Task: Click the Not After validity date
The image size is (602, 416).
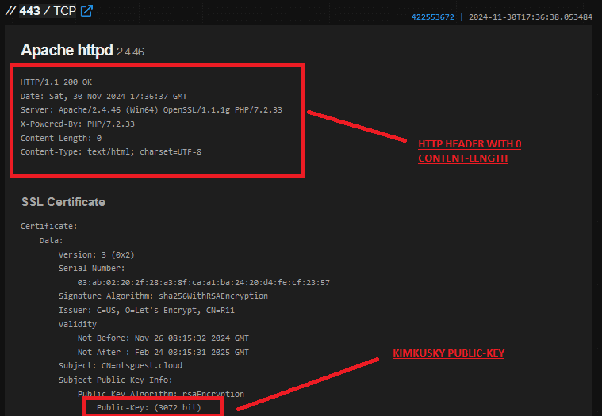Action: (163, 352)
